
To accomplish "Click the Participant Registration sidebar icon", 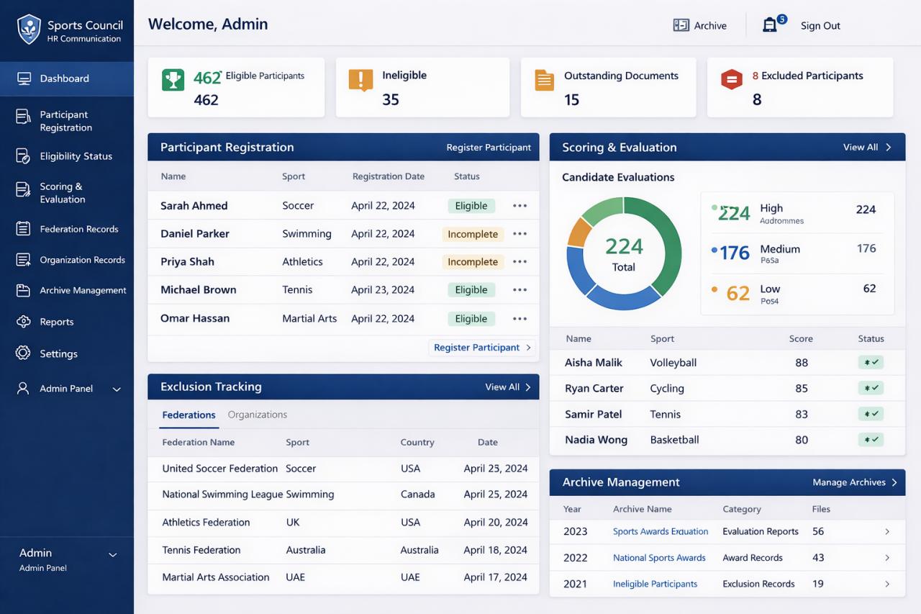I will [23, 117].
